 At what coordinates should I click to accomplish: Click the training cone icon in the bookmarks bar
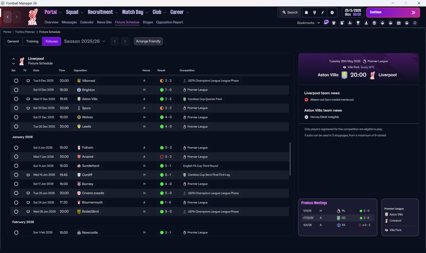tap(366, 23)
